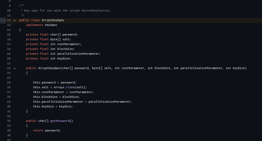This screenshot has height=141, width=262.
Task: Select line number 33
Action: [x=9, y=121]
